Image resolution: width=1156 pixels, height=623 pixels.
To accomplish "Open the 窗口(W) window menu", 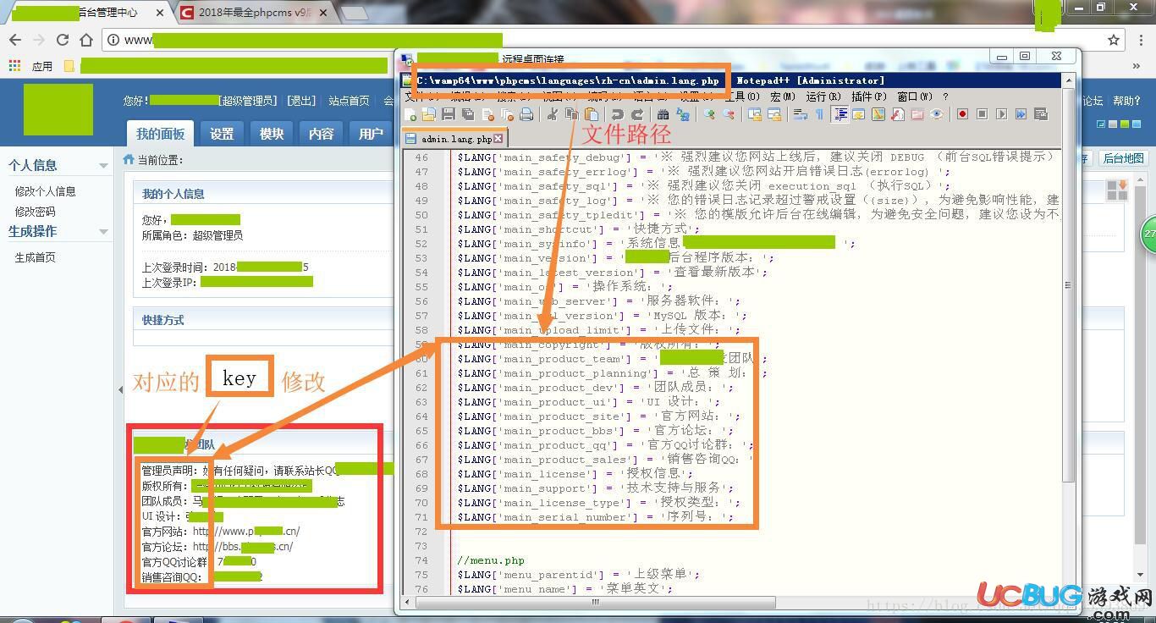I will click(x=914, y=96).
